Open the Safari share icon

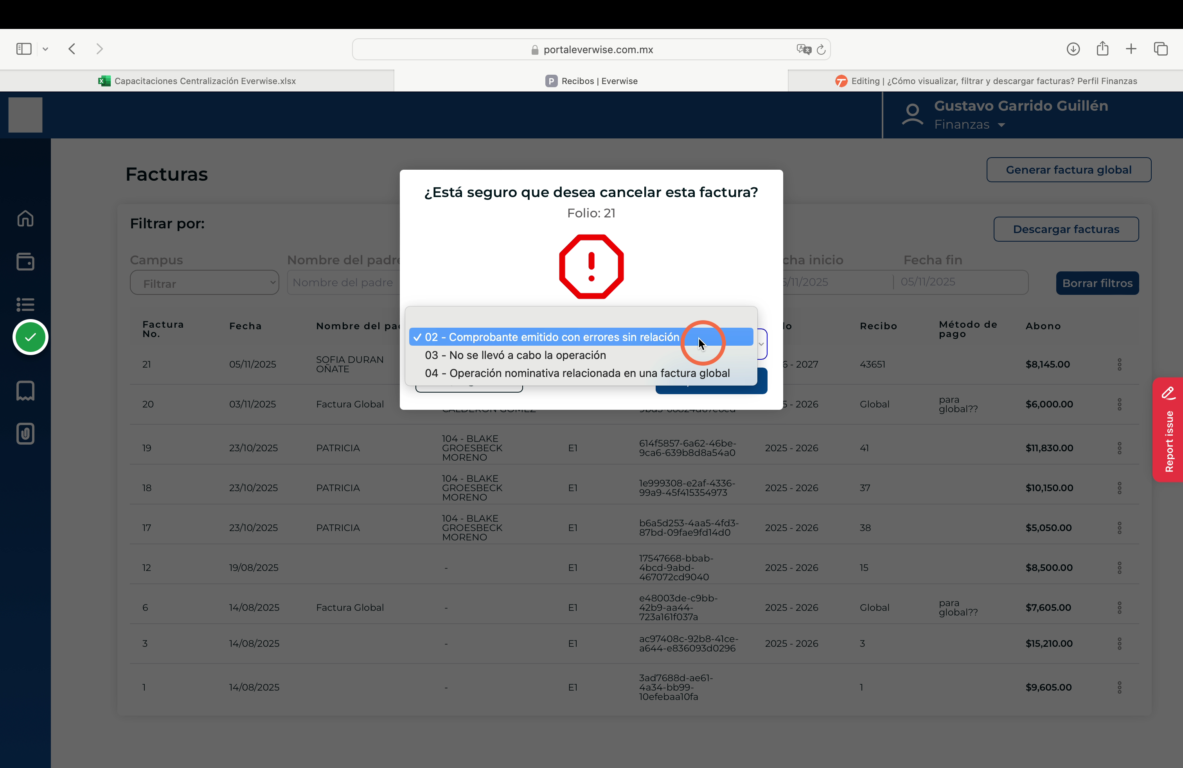click(x=1102, y=48)
